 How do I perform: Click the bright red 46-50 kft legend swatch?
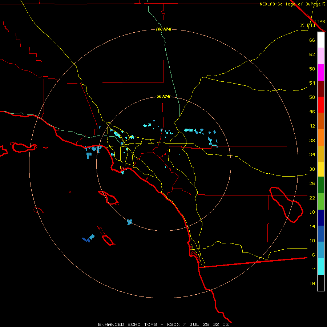(x=321, y=105)
